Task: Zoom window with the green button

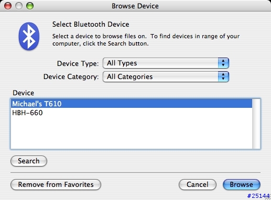Action: click(x=30, y=6)
